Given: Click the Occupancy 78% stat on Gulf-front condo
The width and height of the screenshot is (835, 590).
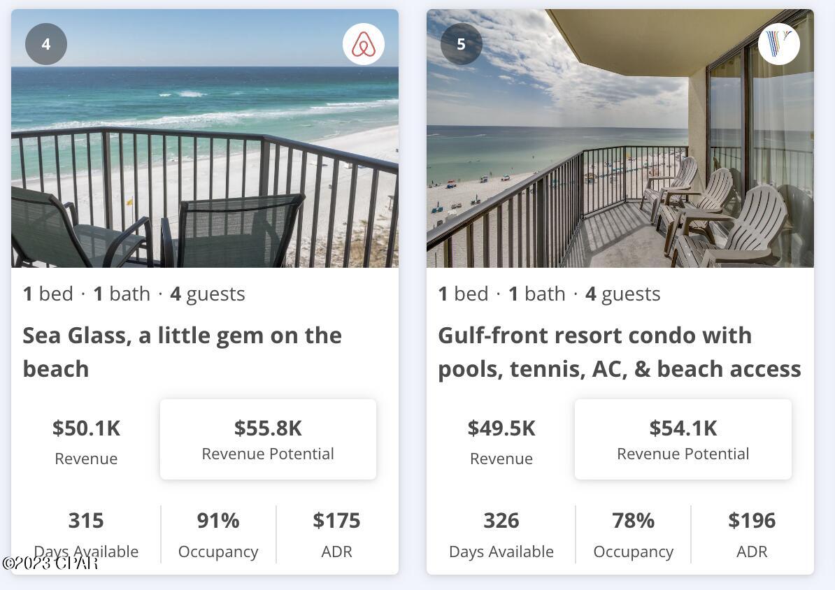Looking at the screenshot, I should tap(633, 531).
